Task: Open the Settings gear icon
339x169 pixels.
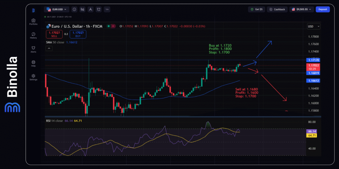Action: click(x=33, y=76)
